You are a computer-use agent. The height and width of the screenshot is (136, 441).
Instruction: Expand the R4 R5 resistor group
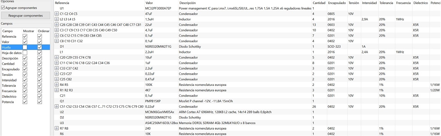[57, 85]
